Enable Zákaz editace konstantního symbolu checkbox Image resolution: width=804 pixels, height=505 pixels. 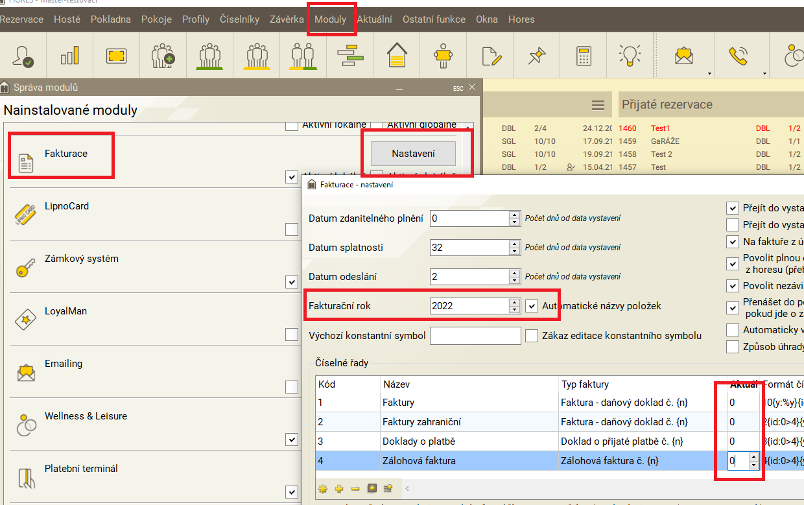(x=532, y=336)
